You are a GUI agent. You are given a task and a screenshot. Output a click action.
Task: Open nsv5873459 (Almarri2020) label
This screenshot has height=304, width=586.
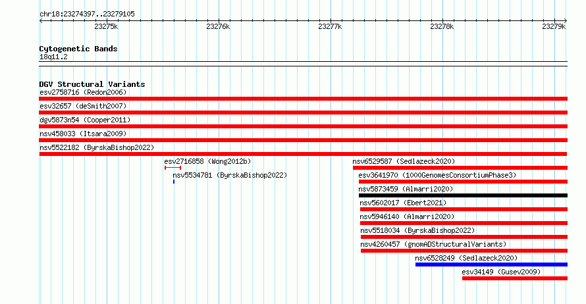(x=406, y=189)
